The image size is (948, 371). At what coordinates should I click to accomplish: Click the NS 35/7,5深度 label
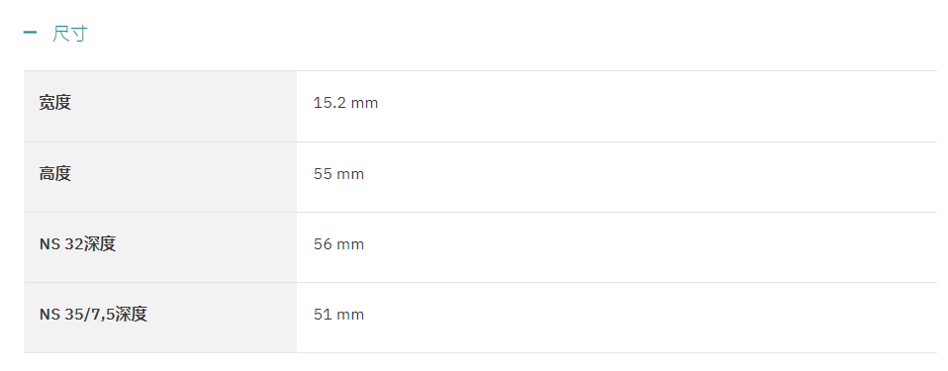pos(93,315)
